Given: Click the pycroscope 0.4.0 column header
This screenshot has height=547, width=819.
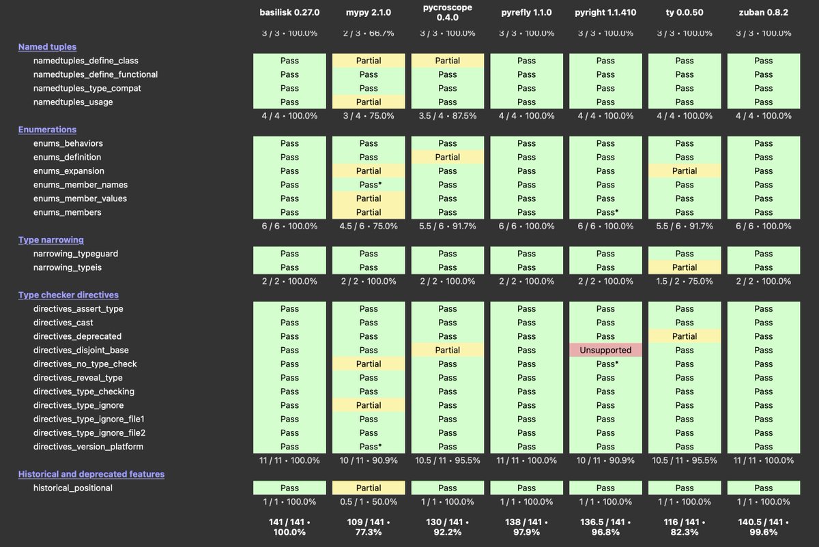Looking at the screenshot, I should pyautogui.click(x=448, y=12).
